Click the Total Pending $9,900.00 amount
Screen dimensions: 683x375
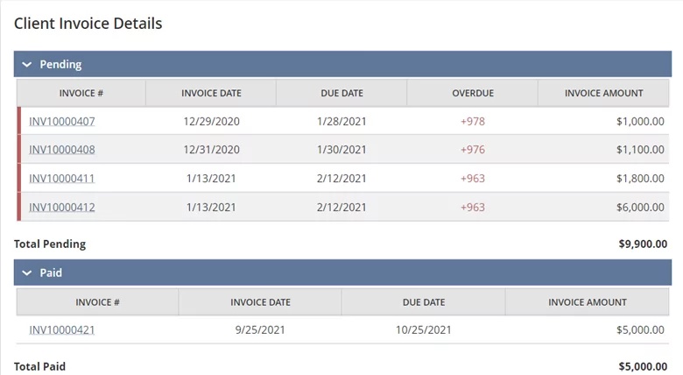point(643,244)
